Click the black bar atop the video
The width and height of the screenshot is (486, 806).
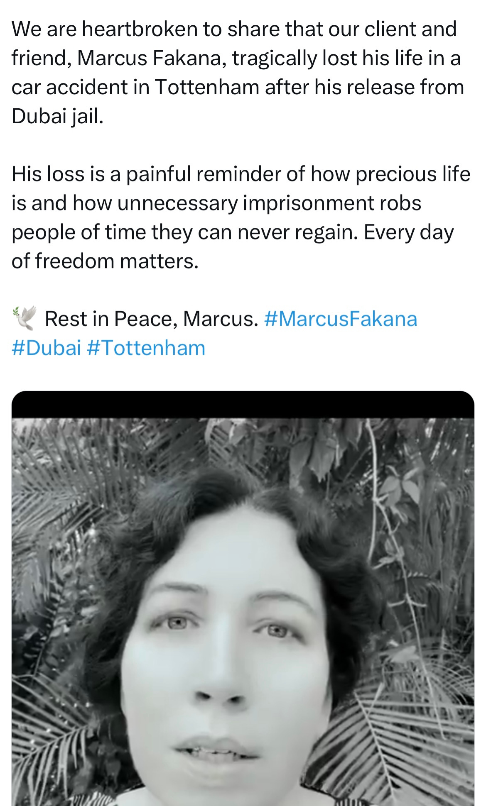[243, 404]
